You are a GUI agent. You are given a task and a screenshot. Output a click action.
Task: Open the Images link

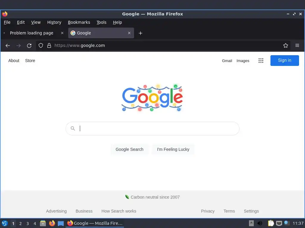click(x=243, y=61)
